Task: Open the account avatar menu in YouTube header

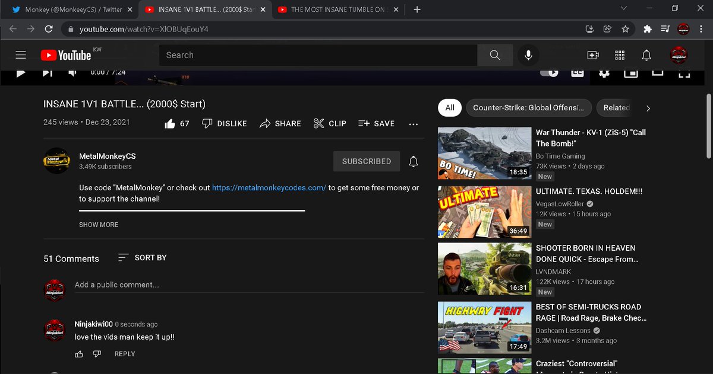Action: click(x=679, y=55)
